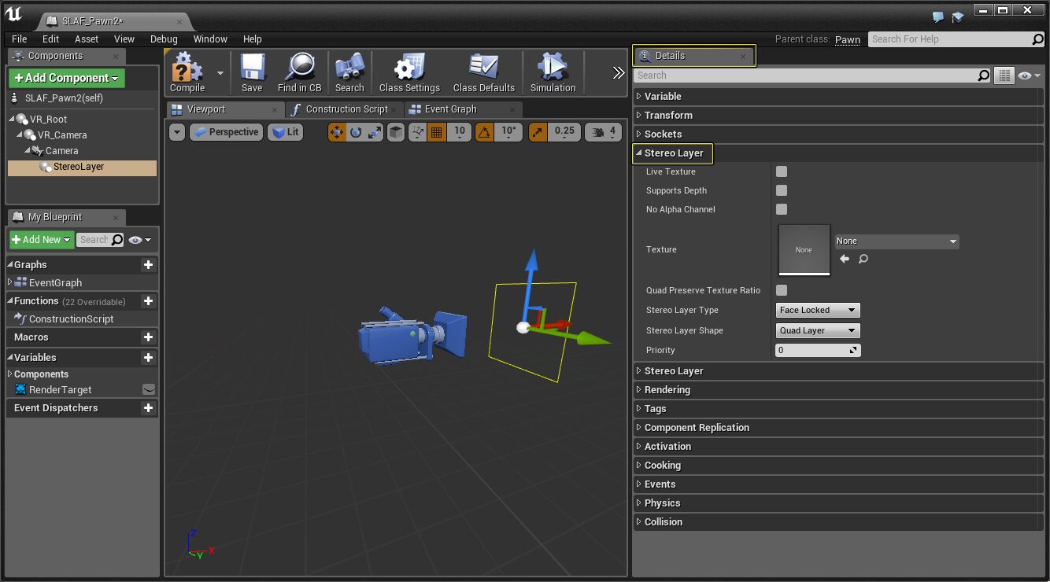The image size is (1050, 582).
Task: Open the Stereo Layer Shape dropdown
Action: pos(817,330)
